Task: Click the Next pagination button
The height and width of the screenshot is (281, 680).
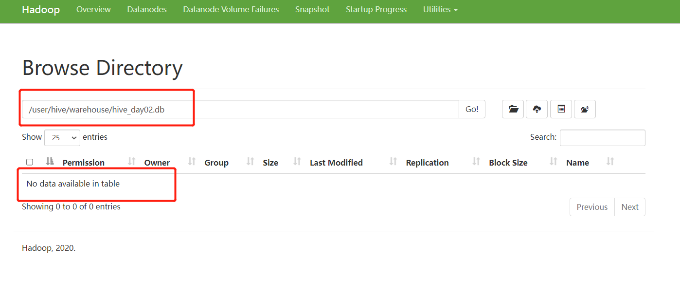Action: 630,207
